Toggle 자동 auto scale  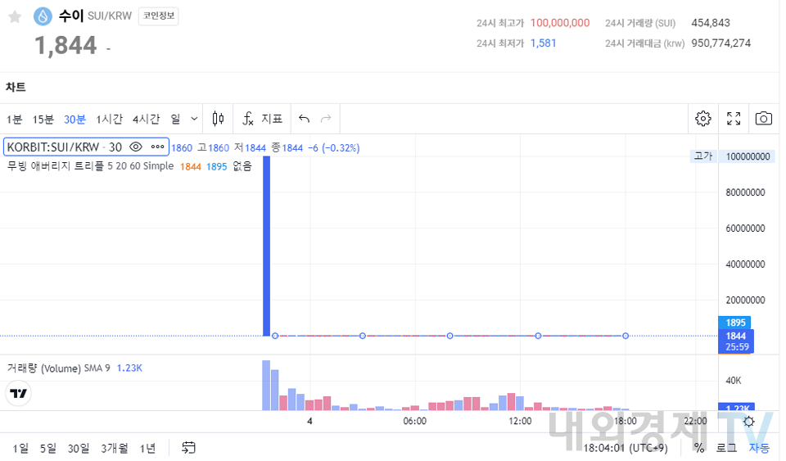(x=759, y=448)
